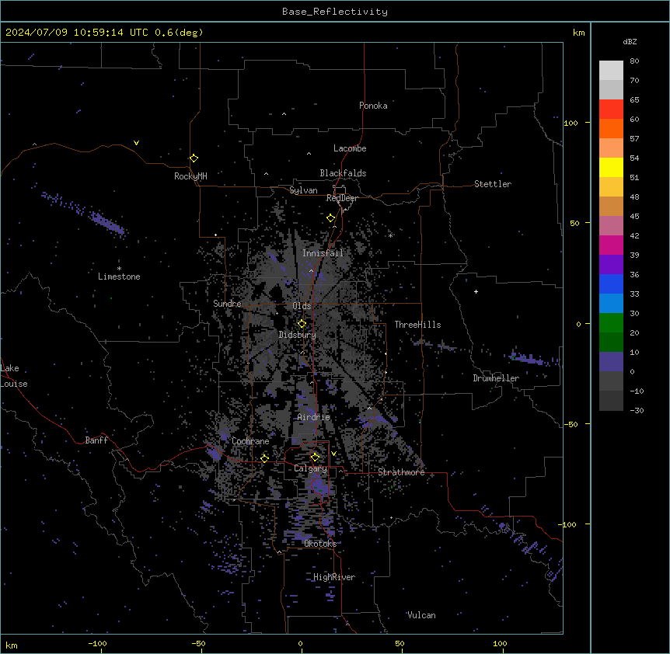Viewport: 670px width, 654px height.
Task: Click the yellow diamond marker above Calgary
Action: click(315, 457)
